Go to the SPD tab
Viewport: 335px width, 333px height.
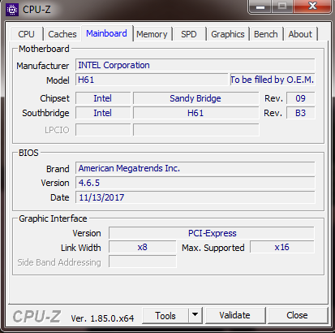click(x=189, y=34)
